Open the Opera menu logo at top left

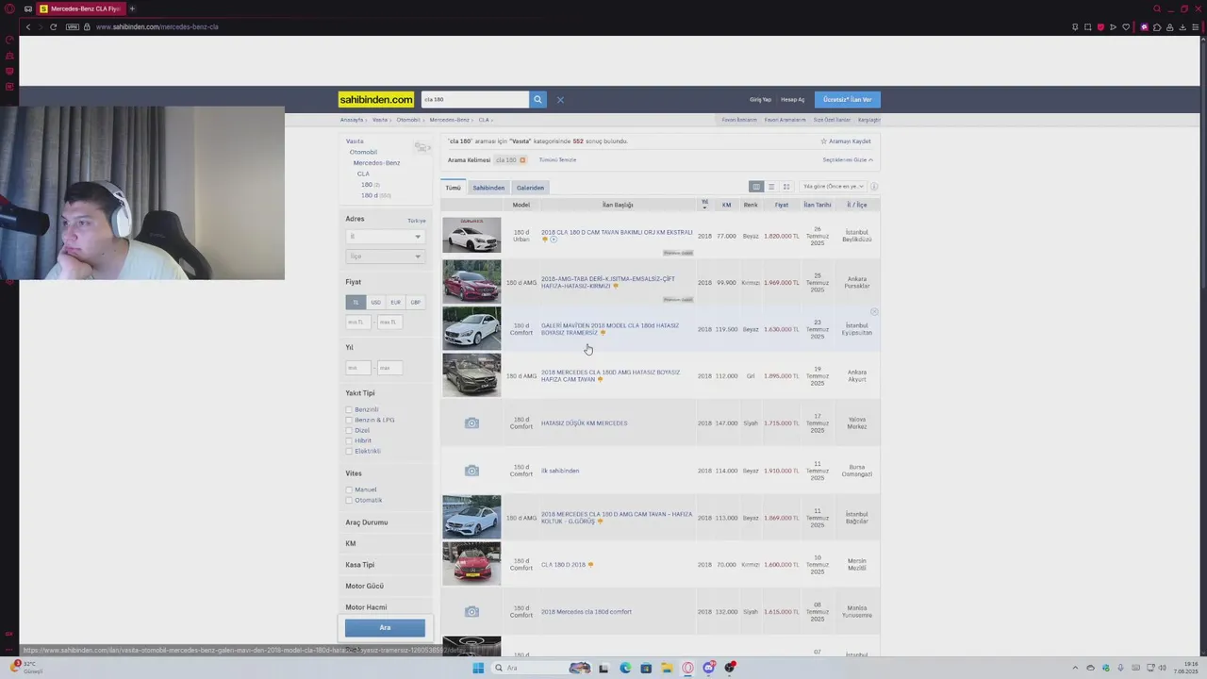tap(8, 8)
